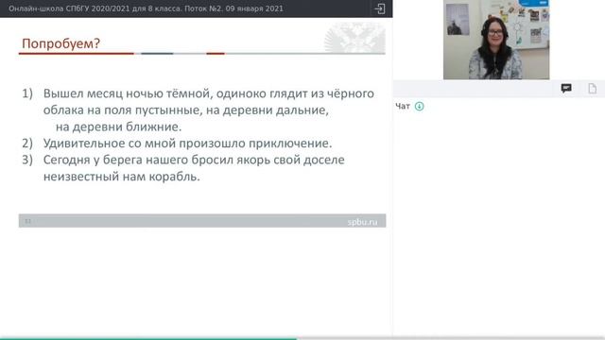
Task: Open the chat panel icon
Action: [566, 89]
